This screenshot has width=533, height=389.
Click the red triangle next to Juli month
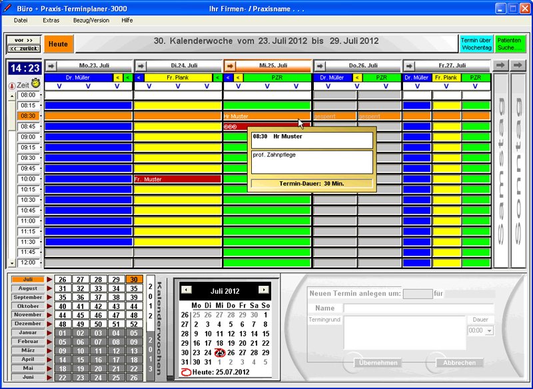coord(49,279)
